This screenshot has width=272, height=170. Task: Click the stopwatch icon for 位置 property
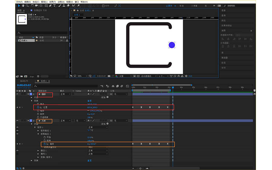pos(38,107)
